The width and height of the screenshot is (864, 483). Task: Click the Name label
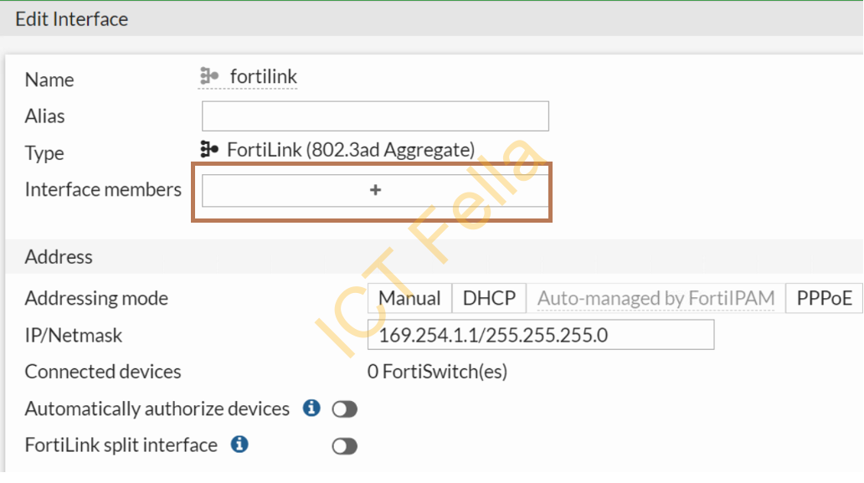pos(49,80)
